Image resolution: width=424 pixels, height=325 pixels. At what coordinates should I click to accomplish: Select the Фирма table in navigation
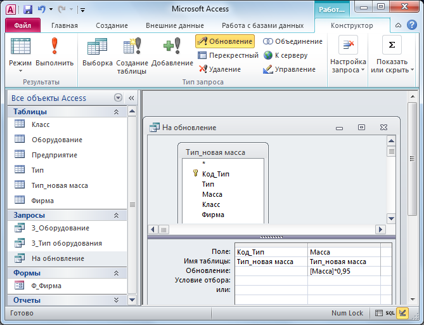click(67, 201)
